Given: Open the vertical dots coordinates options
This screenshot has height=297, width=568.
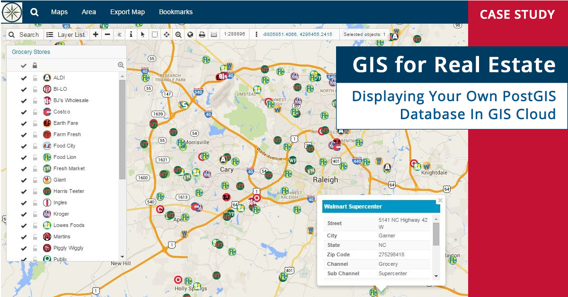Looking at the screenshot, I should (x=256, y=35).
